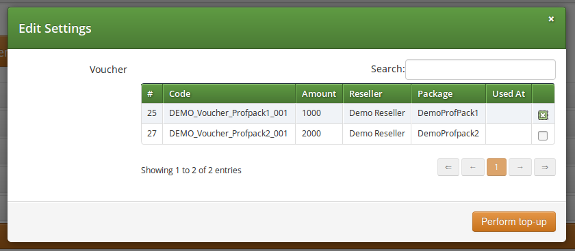Go to last page arrow
Viewport: 575px width, 251px height.
[545, 167]
